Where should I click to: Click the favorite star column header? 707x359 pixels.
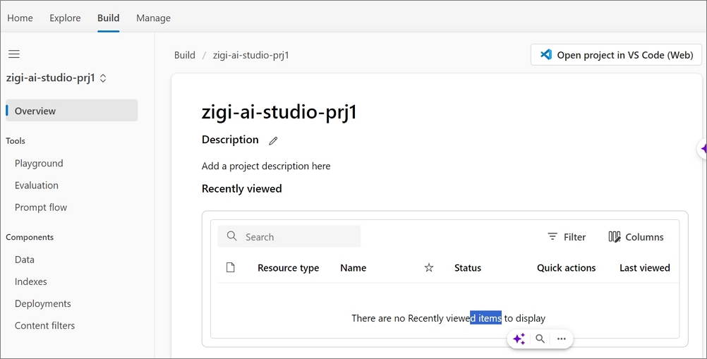429,267
